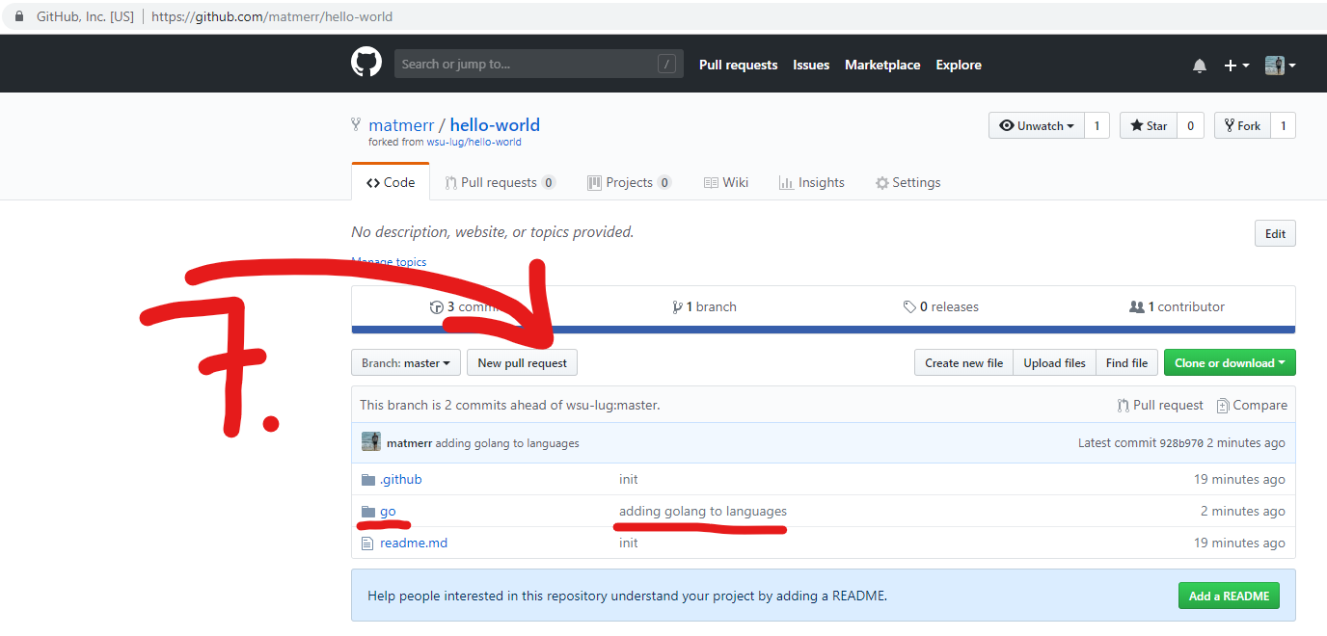
Task: Click matmerr's commit author avatar
Action: coord(370,442)
